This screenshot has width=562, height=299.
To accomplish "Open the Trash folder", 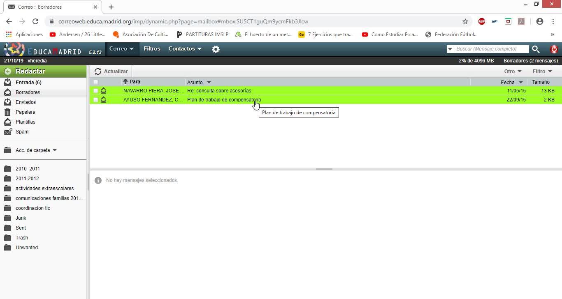I will [x=22, y=238].
